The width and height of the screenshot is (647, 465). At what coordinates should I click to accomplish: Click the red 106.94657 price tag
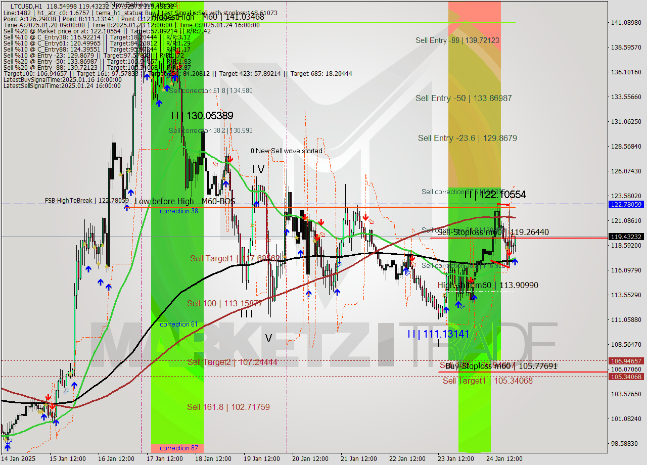[x=626, y=361]
